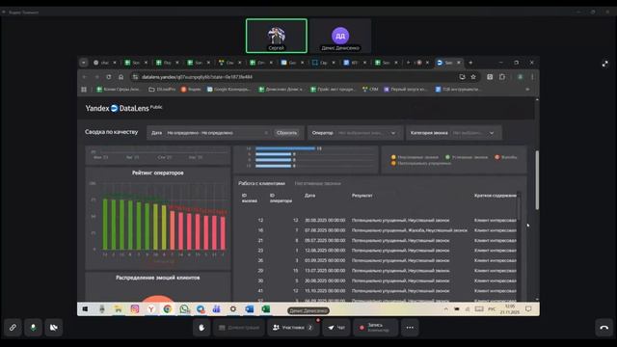Viewport: 617px width, 347px height.
Task: Close the active DataLens browser tab
Action: point(459,63)
